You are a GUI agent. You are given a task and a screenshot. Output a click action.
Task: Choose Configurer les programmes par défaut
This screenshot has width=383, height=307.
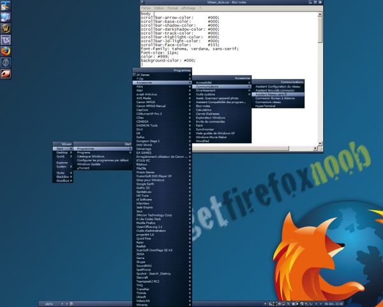(103, 161)
